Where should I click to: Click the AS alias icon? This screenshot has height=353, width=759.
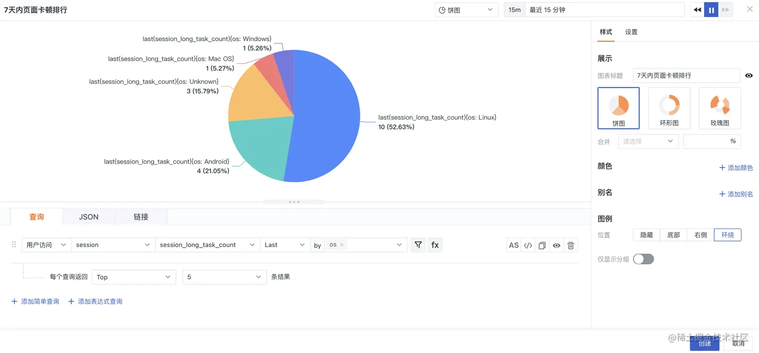pos(514,245)
